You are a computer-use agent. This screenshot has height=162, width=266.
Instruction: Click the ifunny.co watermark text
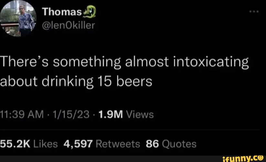tap(239, 158)
